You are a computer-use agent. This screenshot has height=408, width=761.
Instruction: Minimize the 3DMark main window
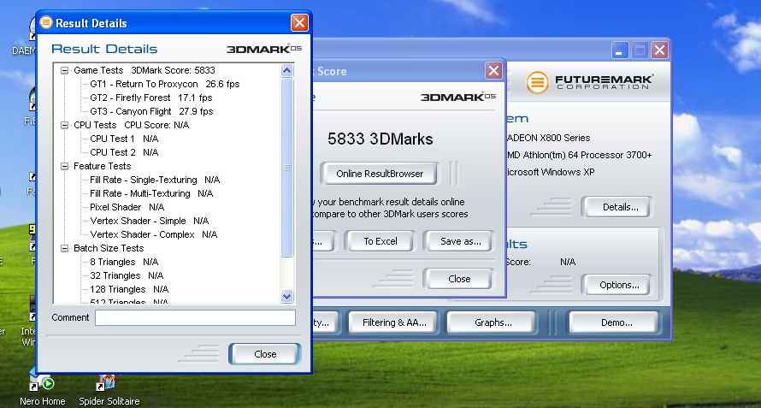click(620, 50)
